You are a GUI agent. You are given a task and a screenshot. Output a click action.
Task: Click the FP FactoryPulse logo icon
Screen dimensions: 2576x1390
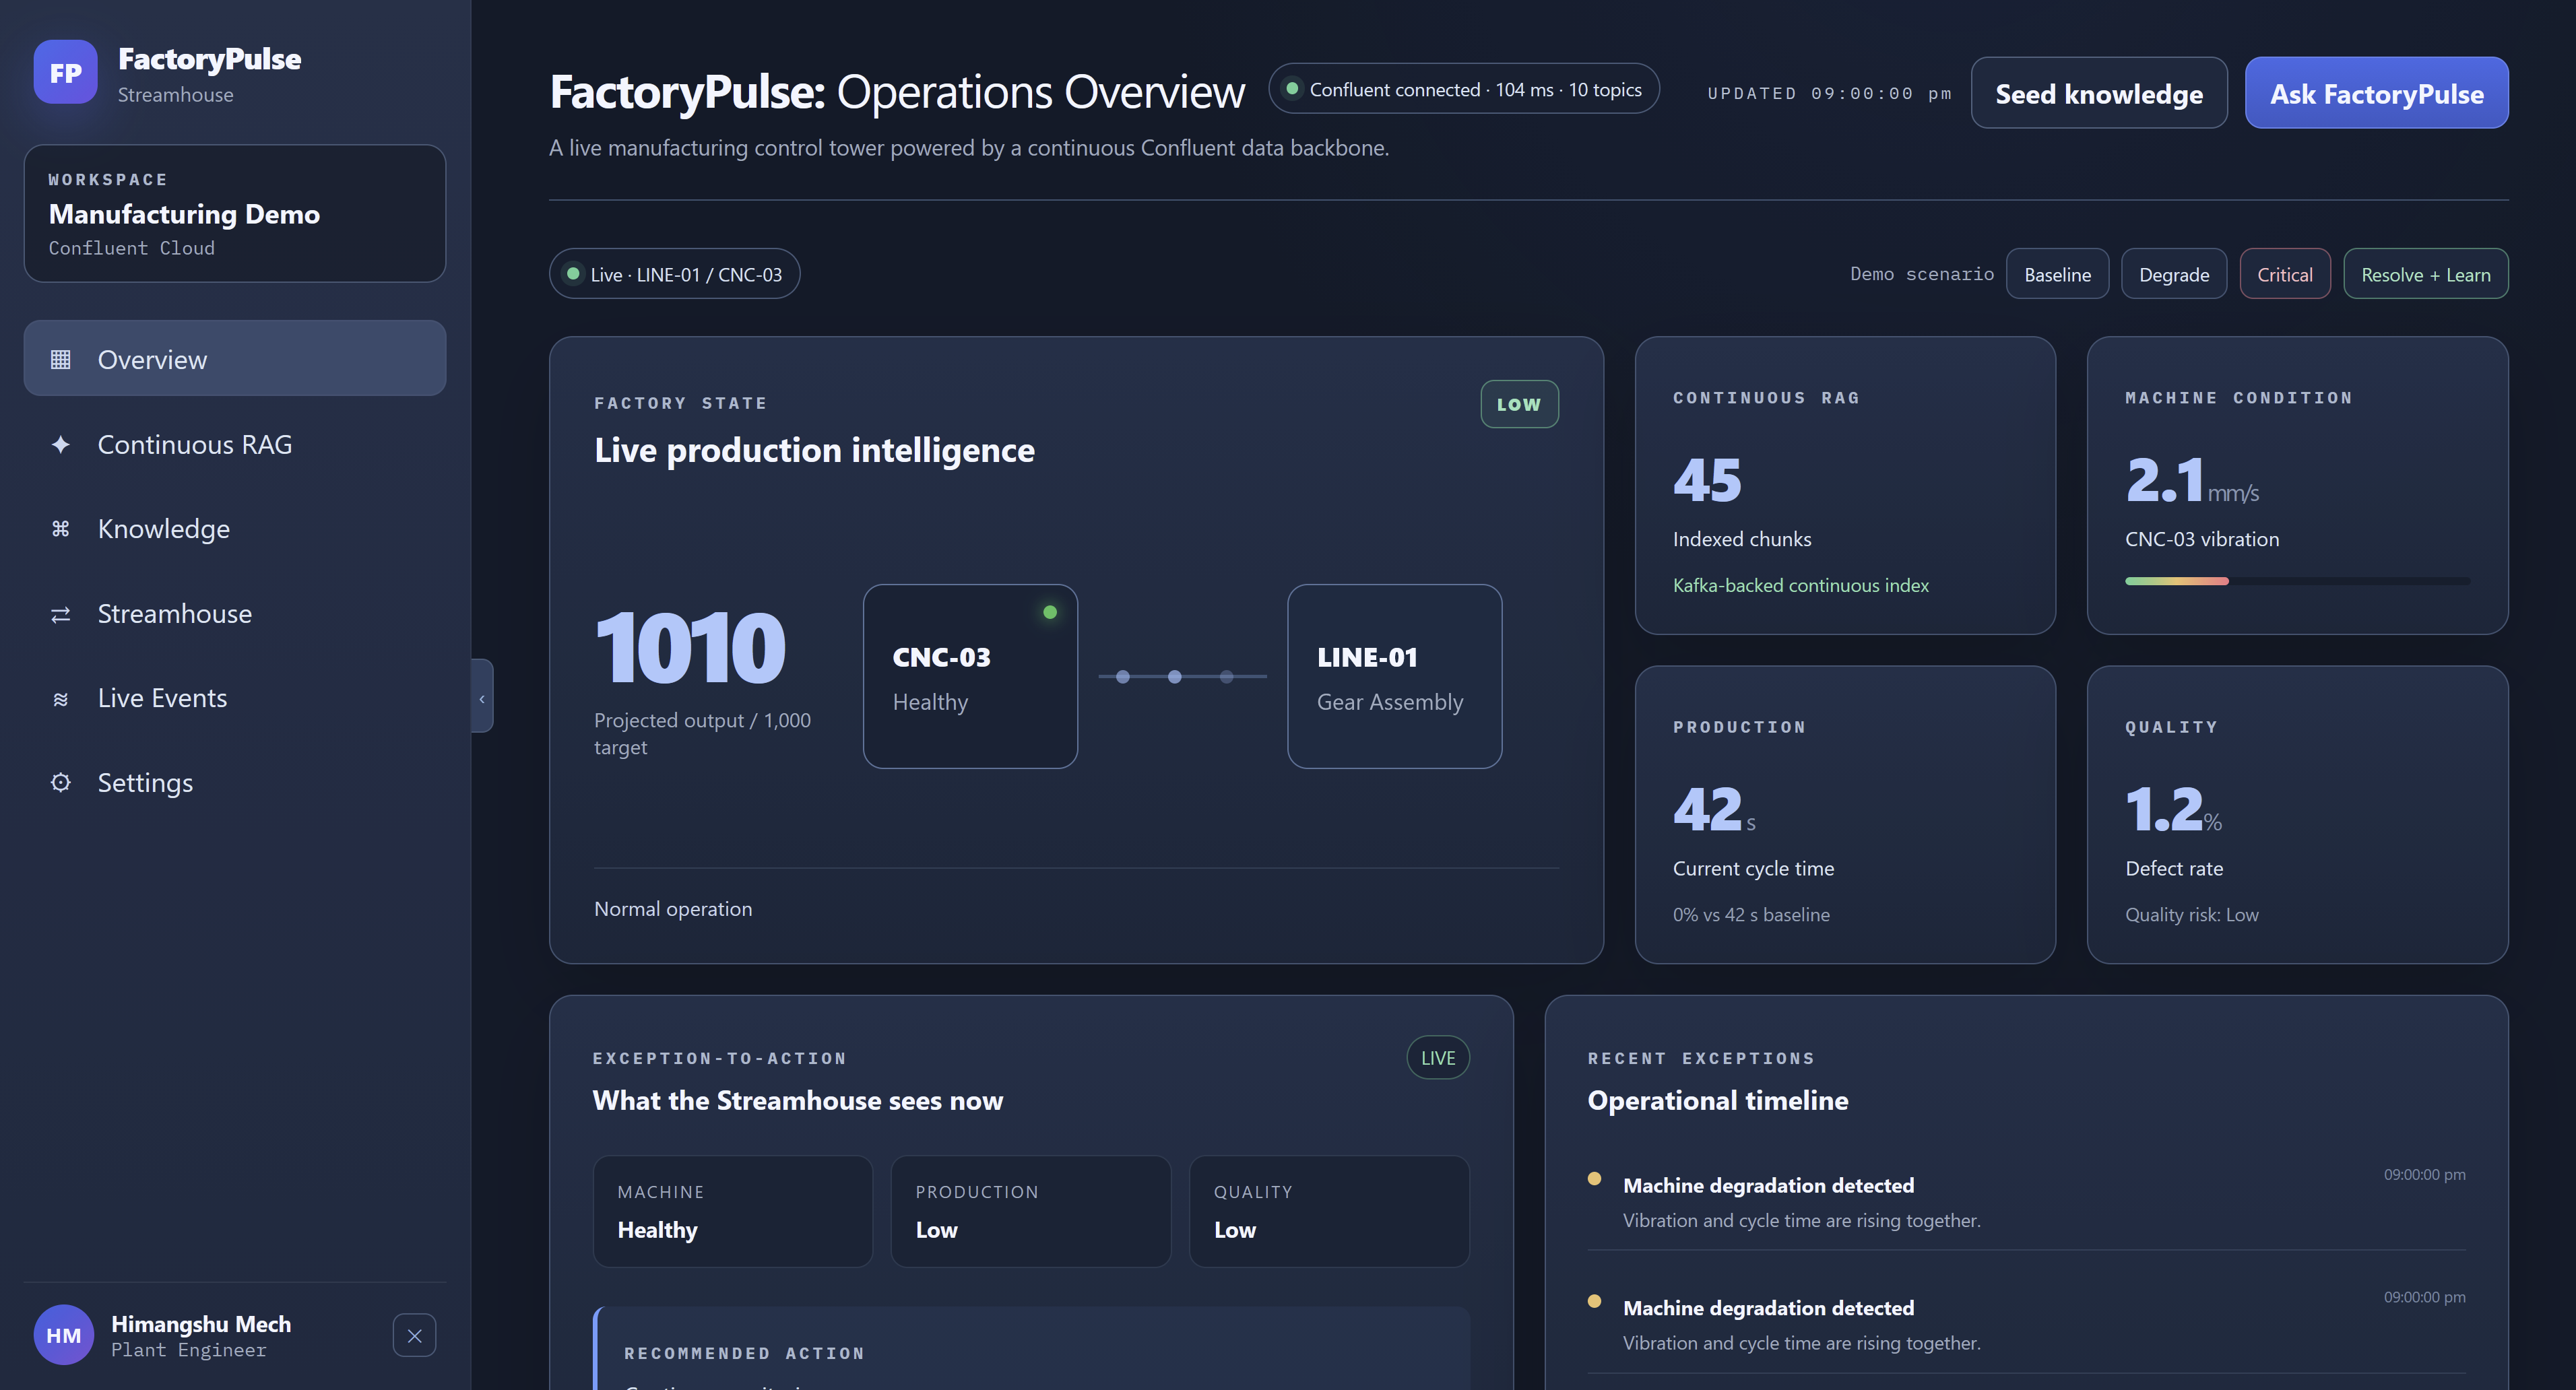pyautogui.click(x=65, y=72)
